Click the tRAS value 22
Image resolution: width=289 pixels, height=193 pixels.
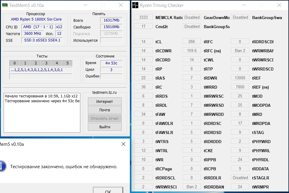pos(143,78)
